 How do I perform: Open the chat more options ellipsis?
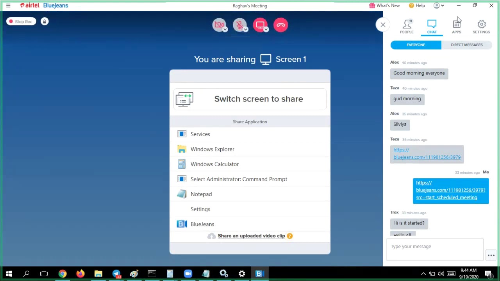click(491, 255)
